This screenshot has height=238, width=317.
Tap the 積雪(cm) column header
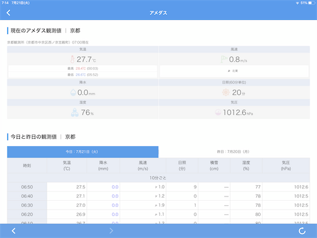point(214,165)
